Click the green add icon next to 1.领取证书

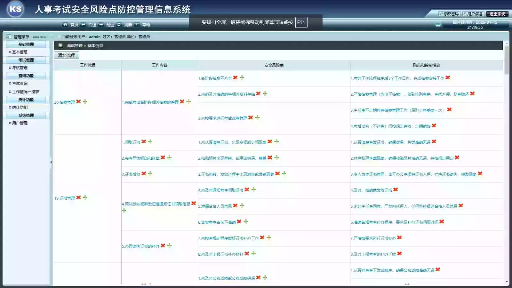coord(150,141)
